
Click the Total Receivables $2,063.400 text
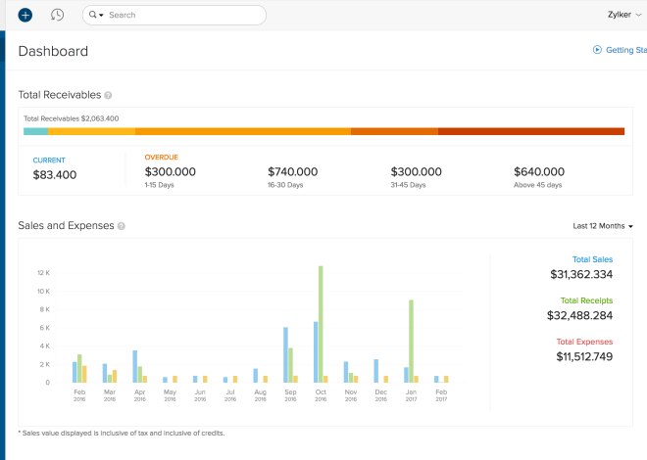71,118
